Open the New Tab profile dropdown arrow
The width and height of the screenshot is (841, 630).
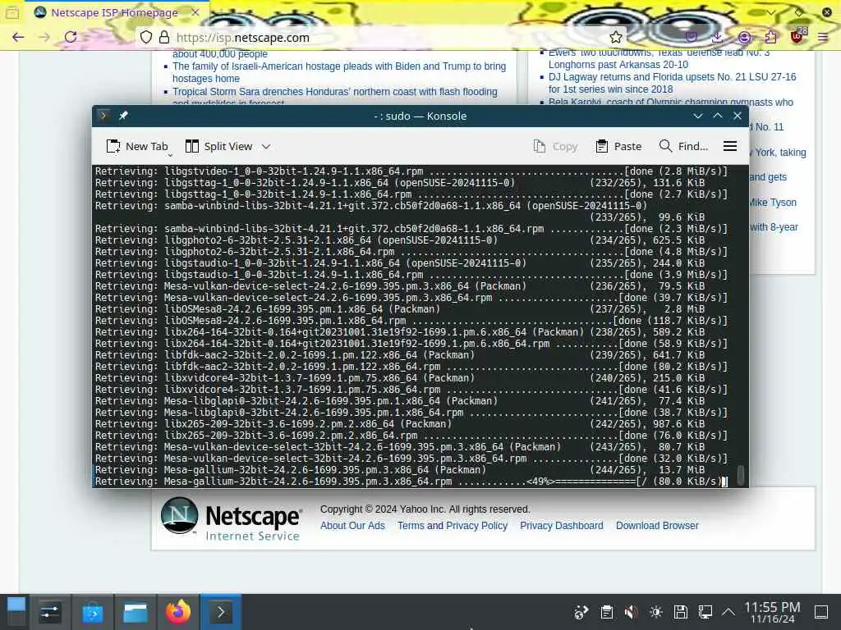pos(170,155)
